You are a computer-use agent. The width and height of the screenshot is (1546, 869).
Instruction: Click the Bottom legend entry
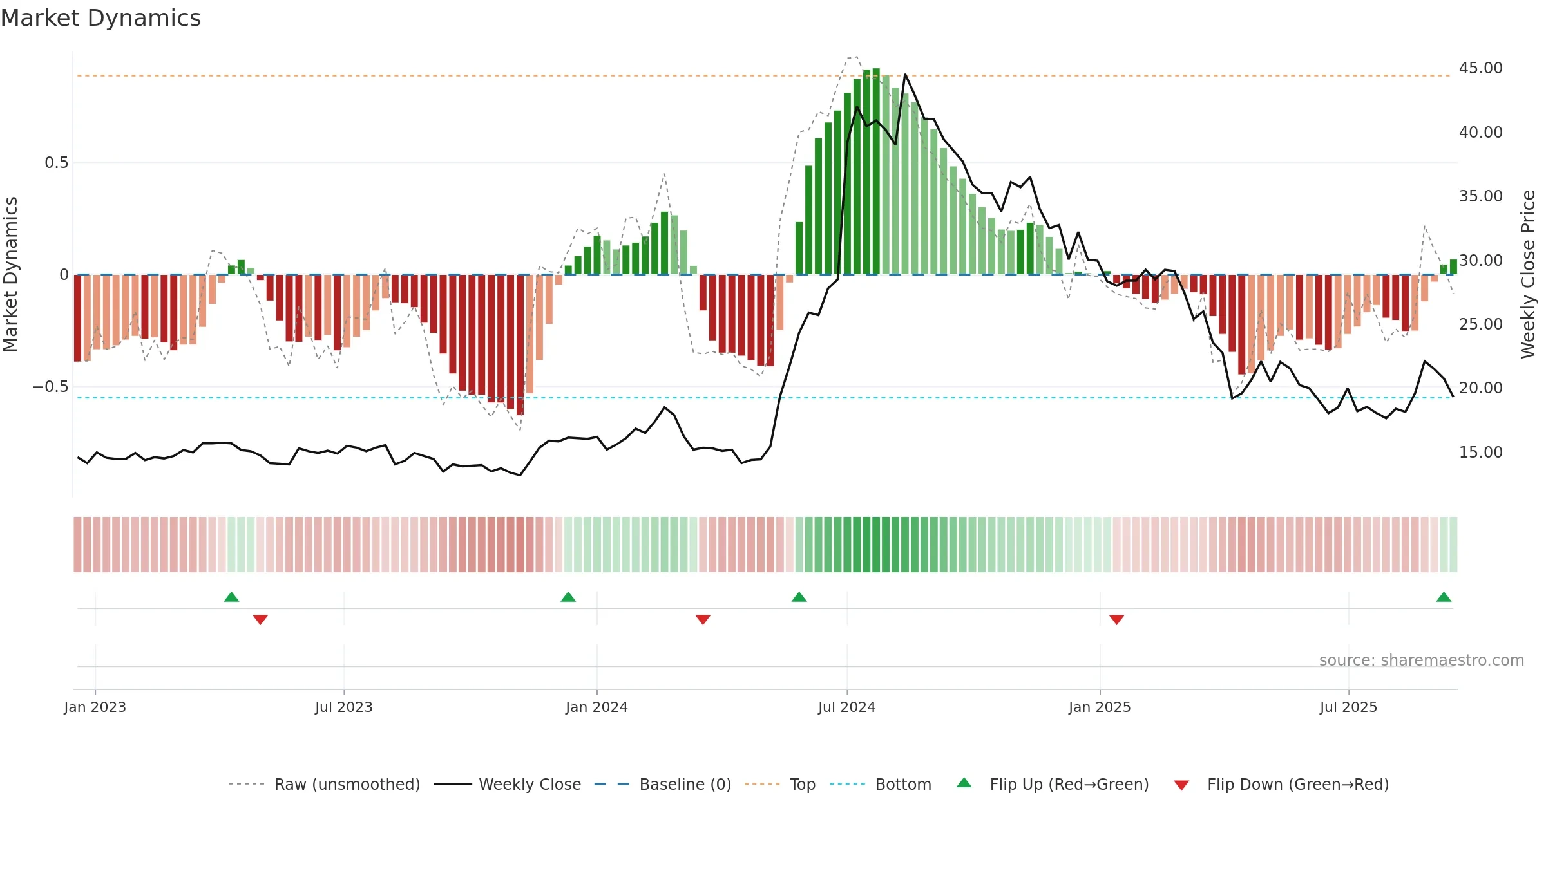(x=881, y=784)
